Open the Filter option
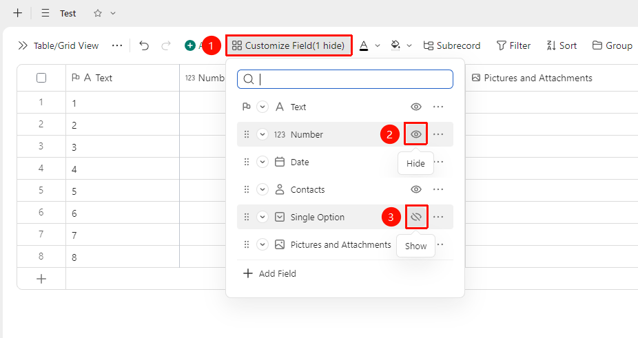 pos(513,45)
